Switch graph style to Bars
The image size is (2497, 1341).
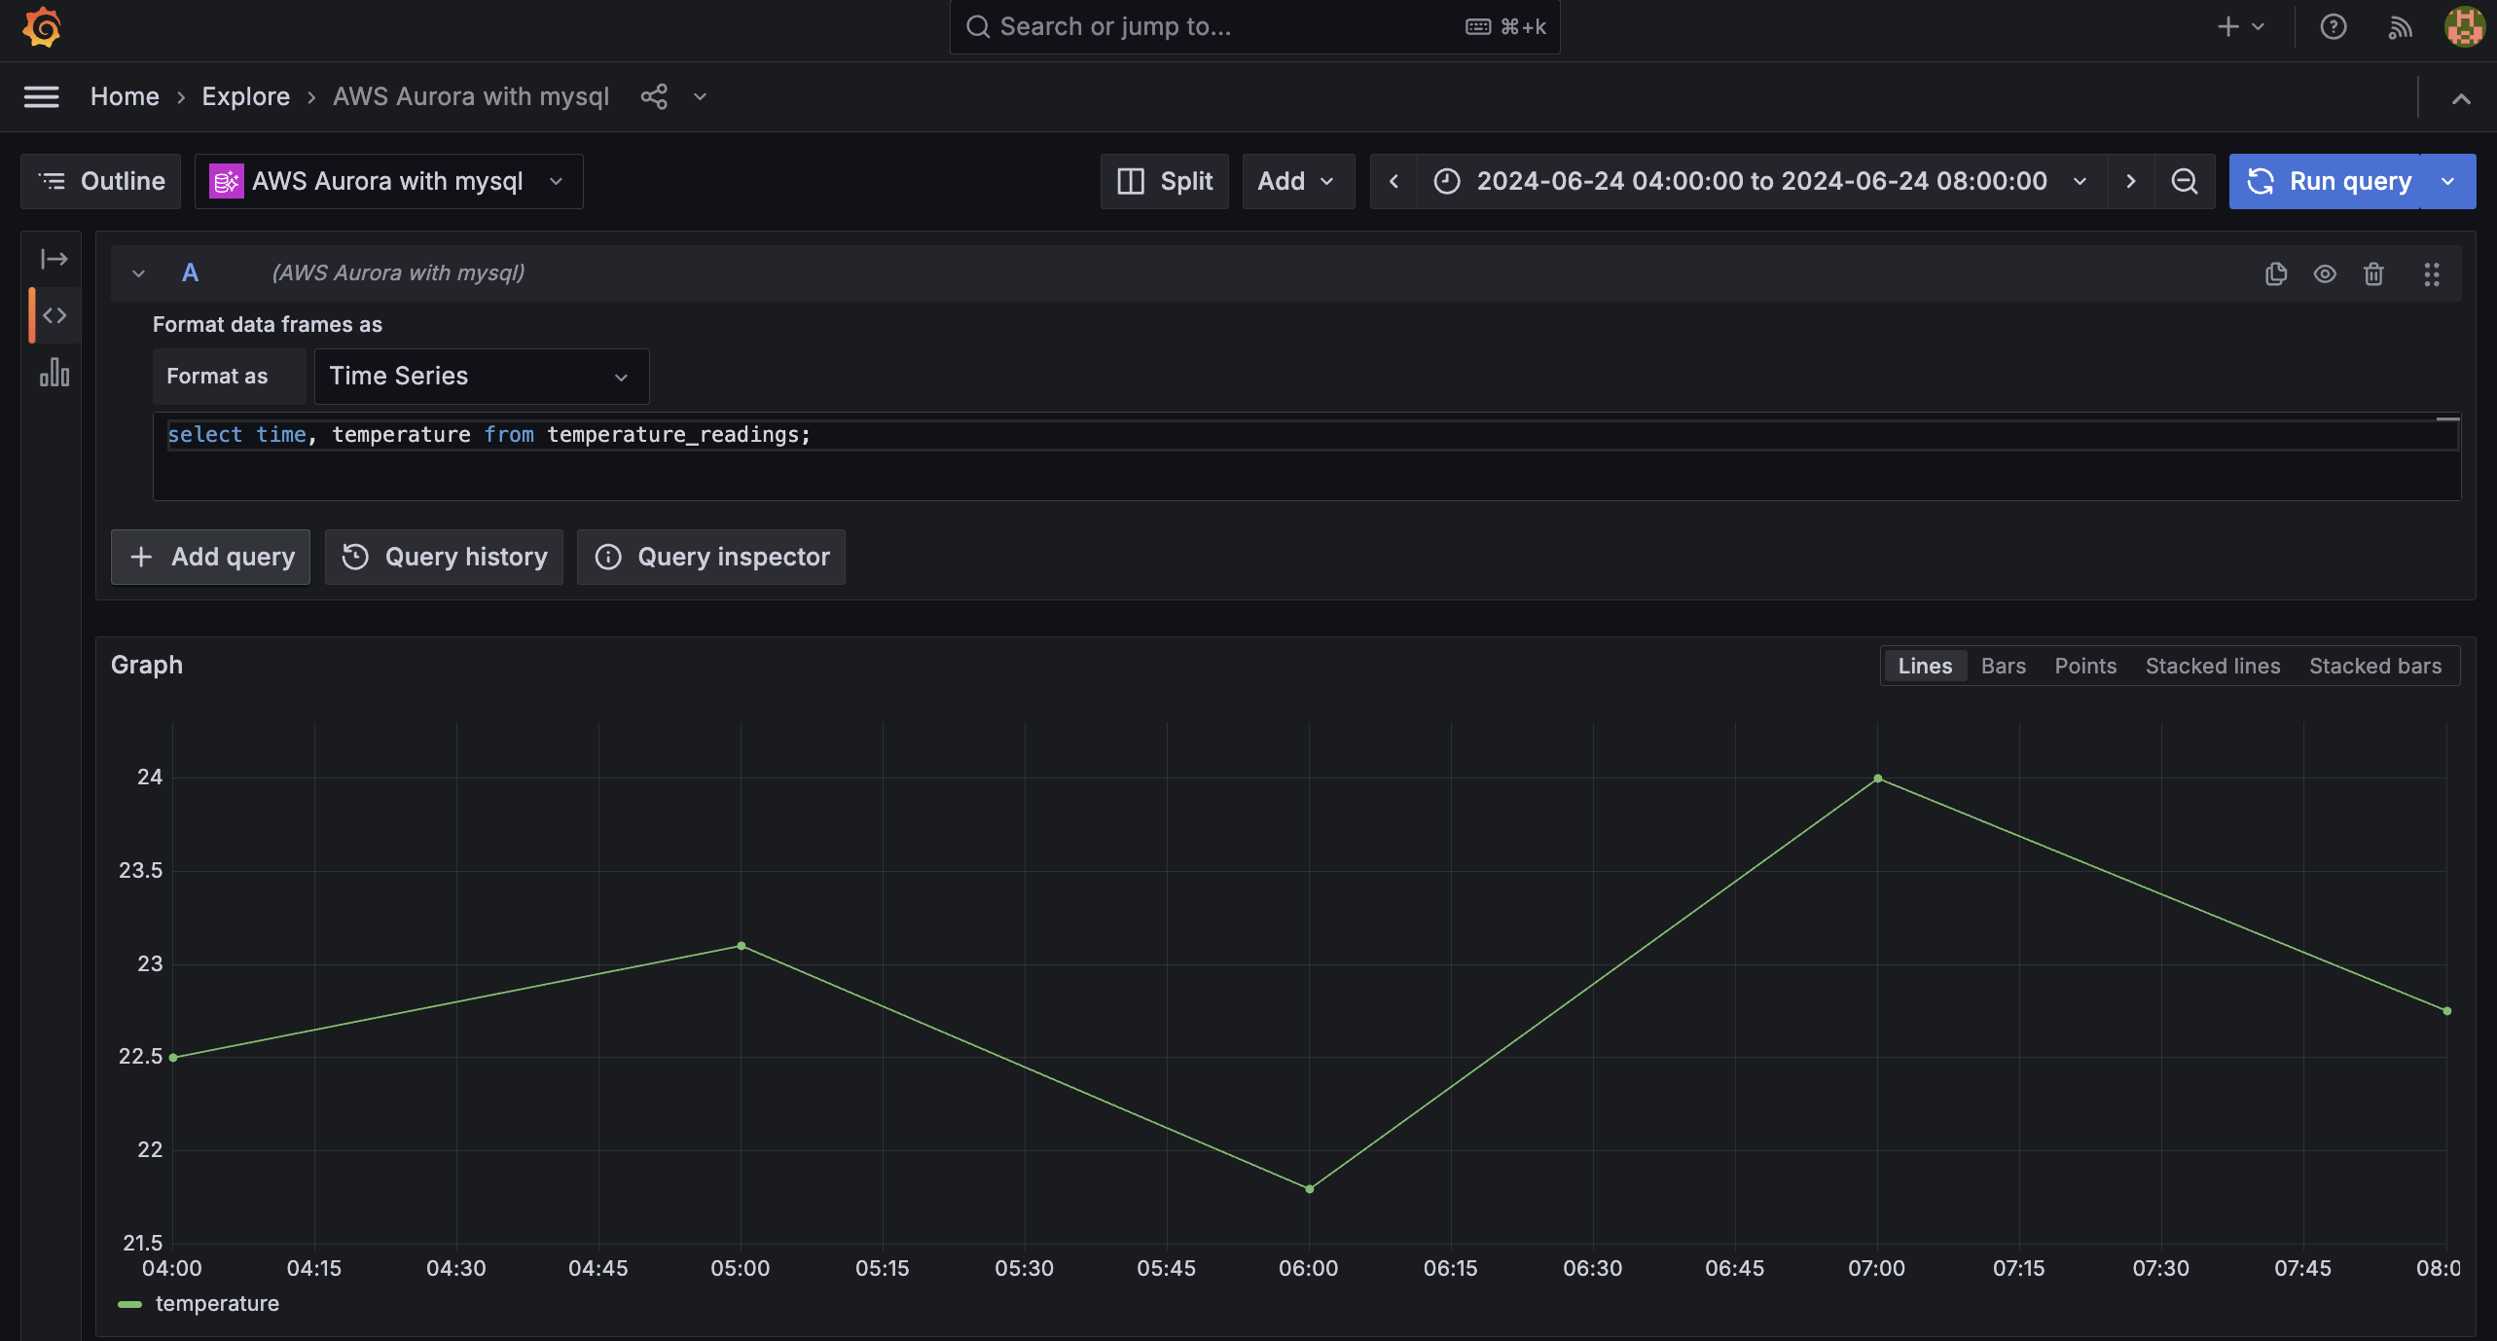pyautogui.click(x=2003, y=667)
